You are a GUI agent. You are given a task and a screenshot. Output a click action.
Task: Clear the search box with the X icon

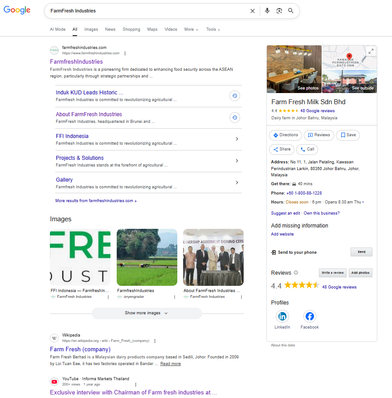coord(252,11)
